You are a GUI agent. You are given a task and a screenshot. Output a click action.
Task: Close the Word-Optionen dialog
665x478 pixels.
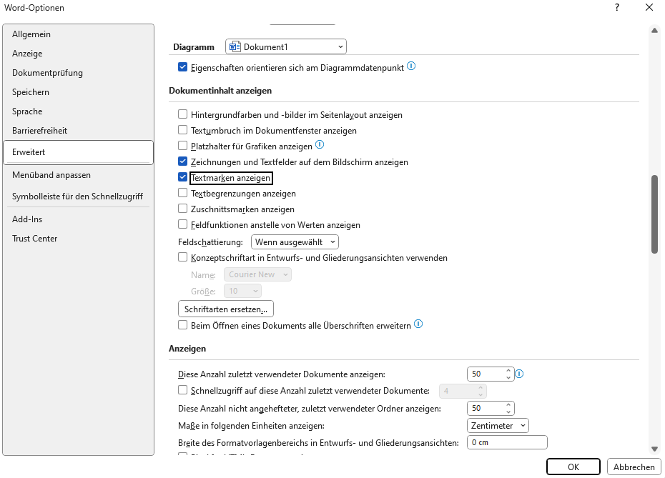pos(649,7)
